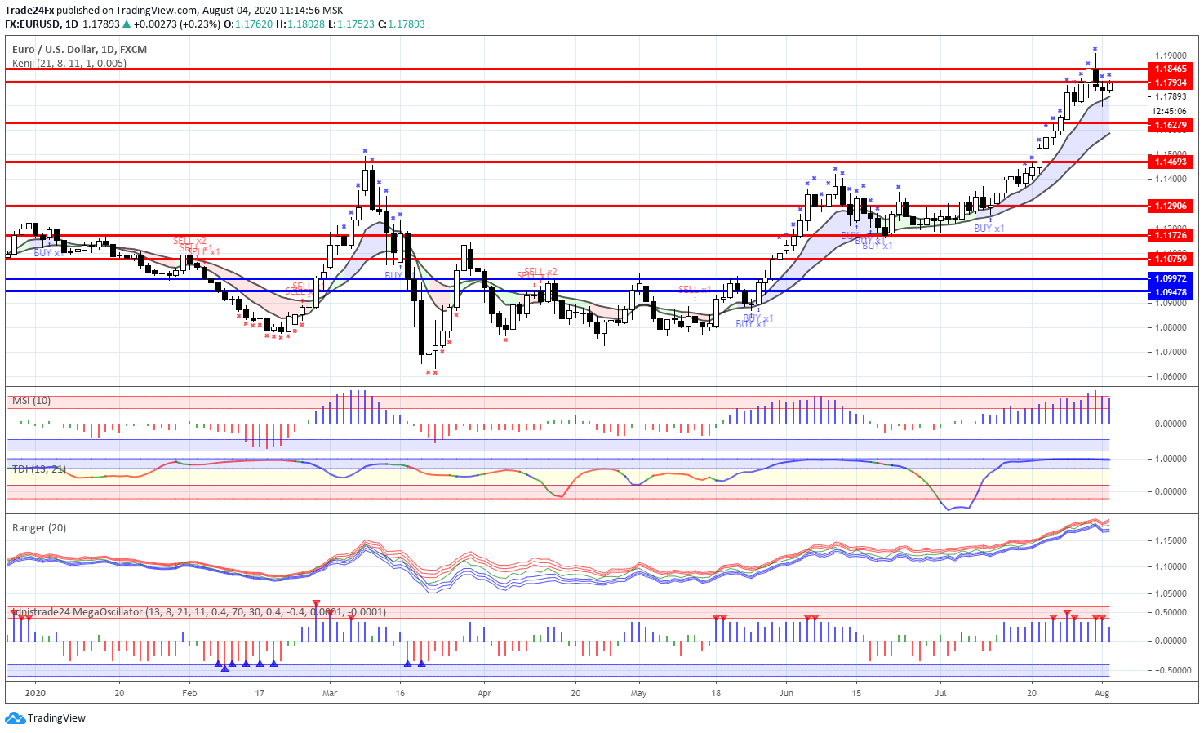Click the blue 1.09478 price level tag
The image size is (1204, 733).
[1171, 292]
